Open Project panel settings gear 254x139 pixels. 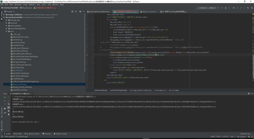click(x=80, y=11)
